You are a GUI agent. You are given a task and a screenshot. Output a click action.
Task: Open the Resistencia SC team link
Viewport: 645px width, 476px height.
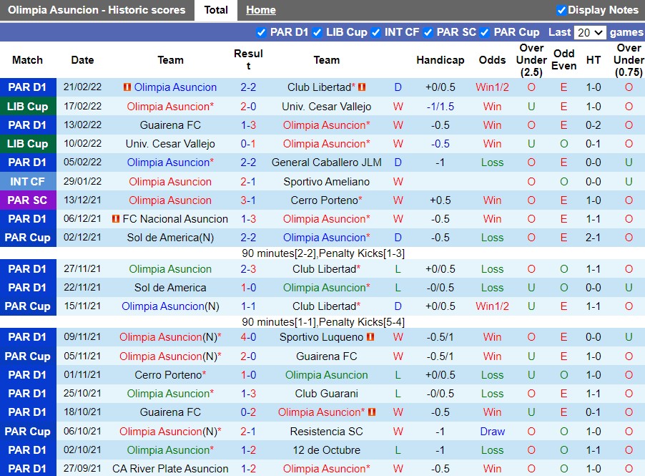[326, 432]
